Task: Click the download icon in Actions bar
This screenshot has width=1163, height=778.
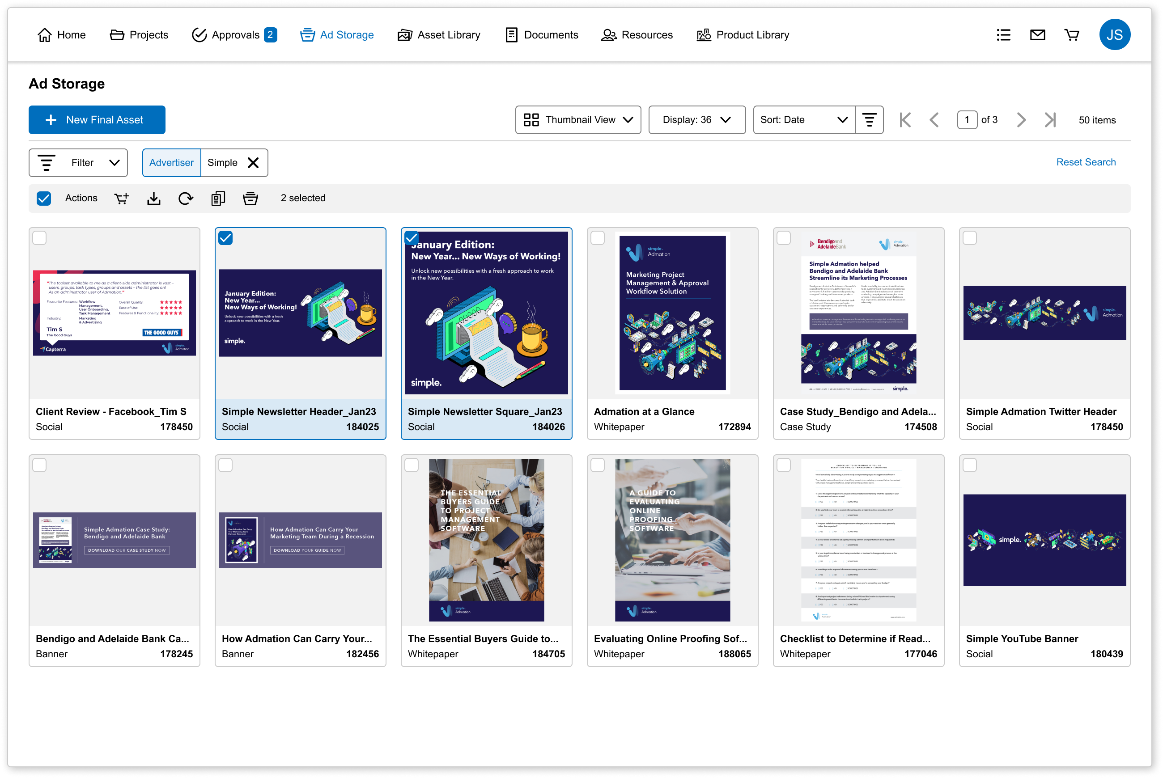Action: [154, 199]
